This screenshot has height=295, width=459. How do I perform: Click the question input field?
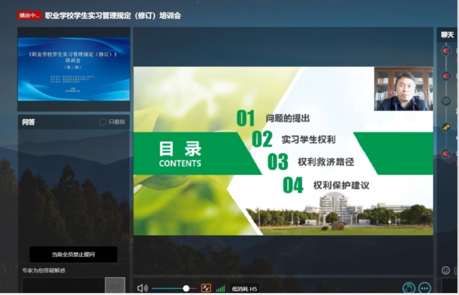click(62, 286)
